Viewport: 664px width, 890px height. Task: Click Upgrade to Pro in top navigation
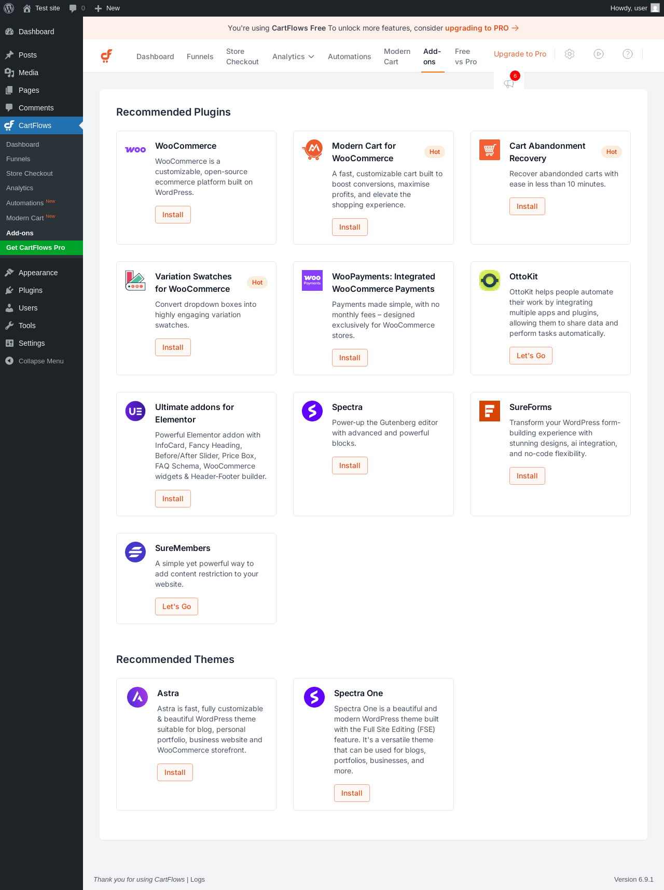point(520,54)
